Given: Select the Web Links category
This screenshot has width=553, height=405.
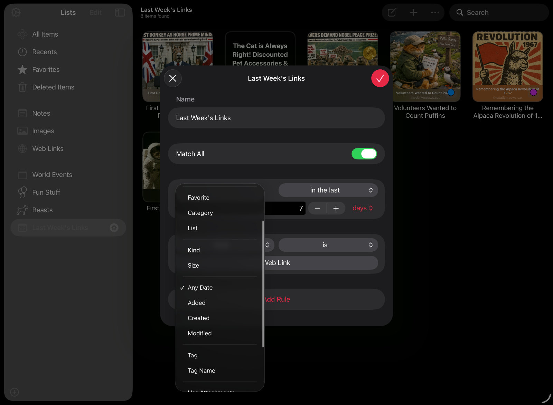Looking at the screenshot, I should [47, 148].
